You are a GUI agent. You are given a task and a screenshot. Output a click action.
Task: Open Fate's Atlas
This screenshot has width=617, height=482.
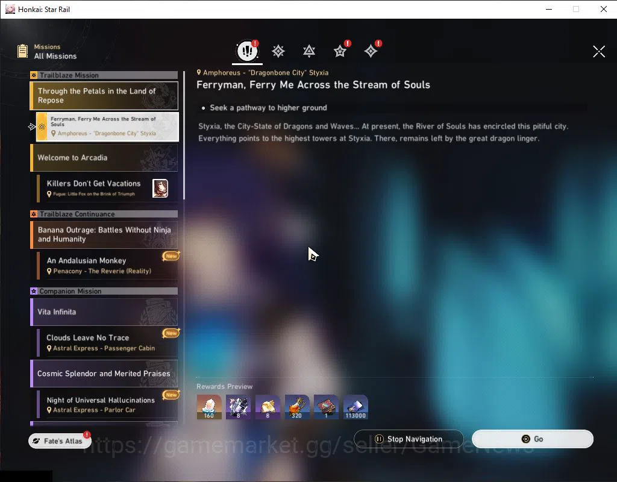[x=60, y=440]
